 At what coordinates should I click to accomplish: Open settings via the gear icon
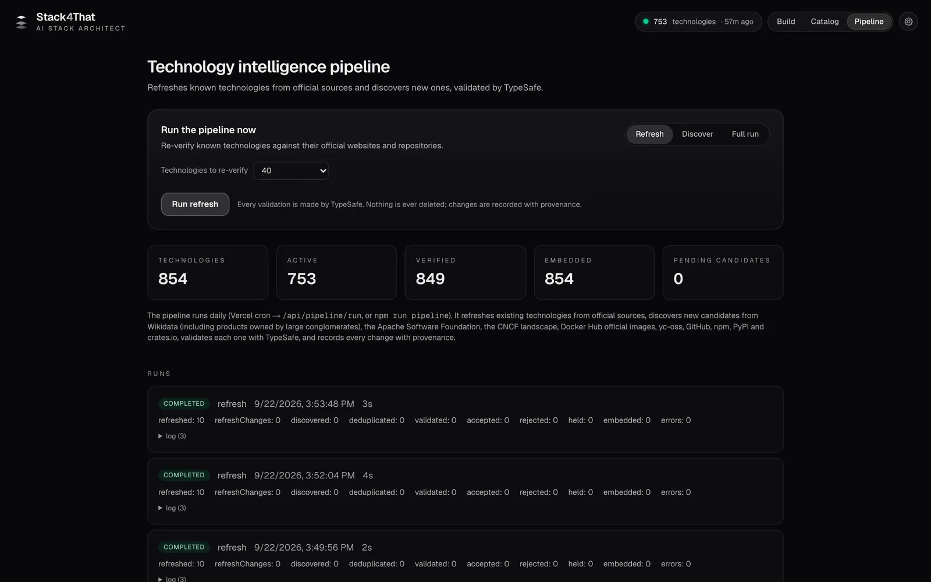[908, 22]
